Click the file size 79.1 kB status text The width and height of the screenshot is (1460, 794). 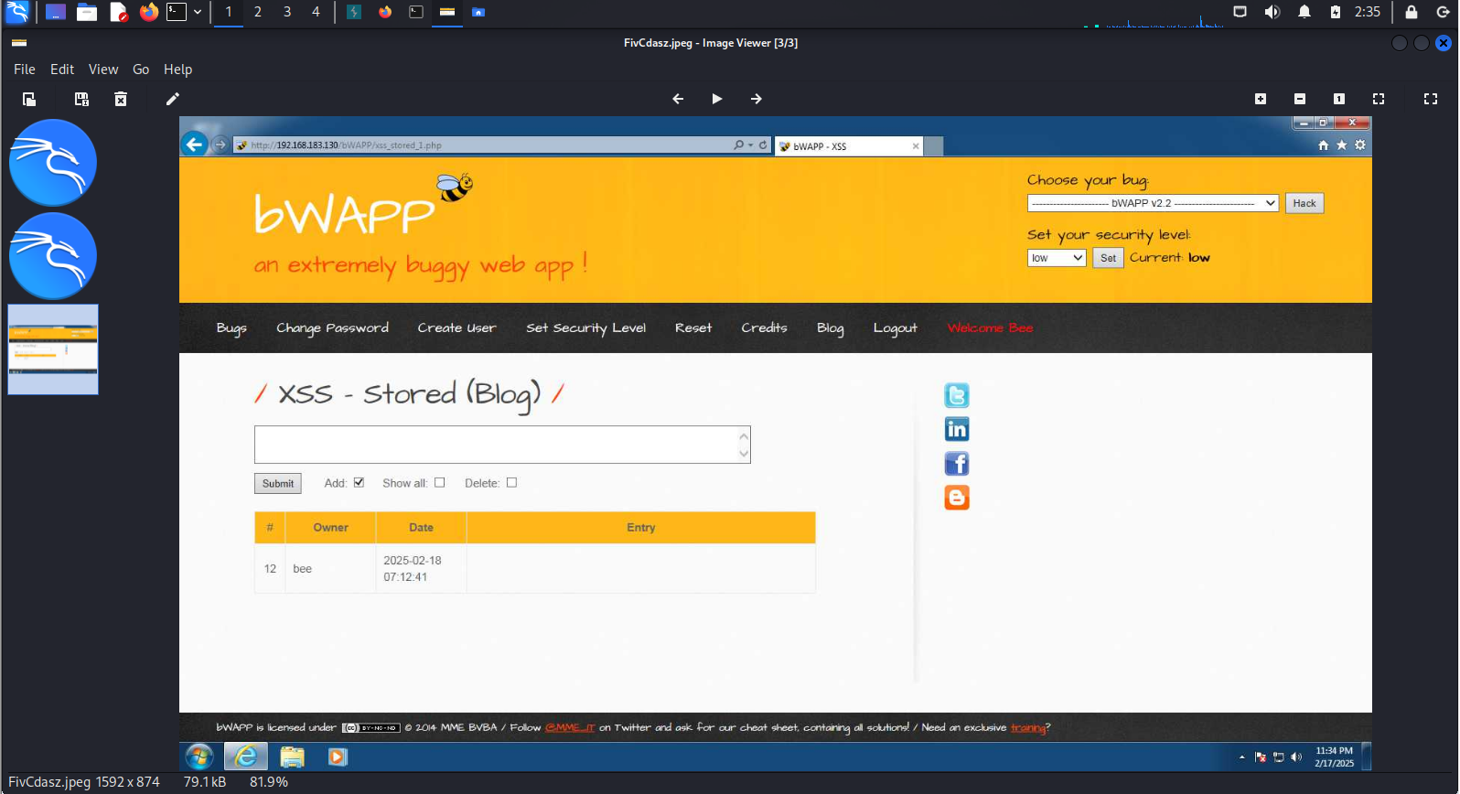205,782
